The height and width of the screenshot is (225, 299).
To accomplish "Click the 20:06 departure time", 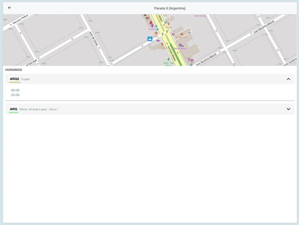I will pyautogui.click(x=15, y=95).
